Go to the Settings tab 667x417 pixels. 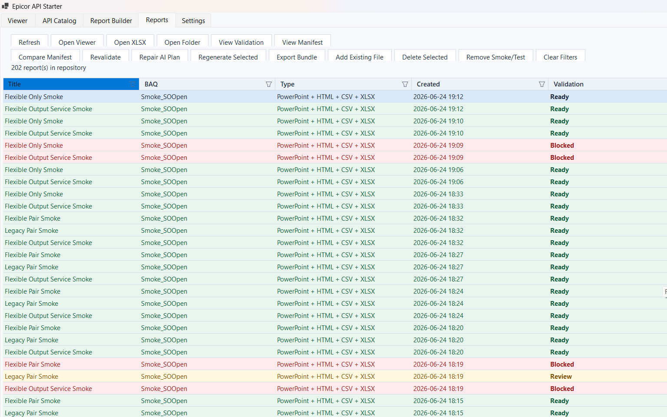point(193,20)
